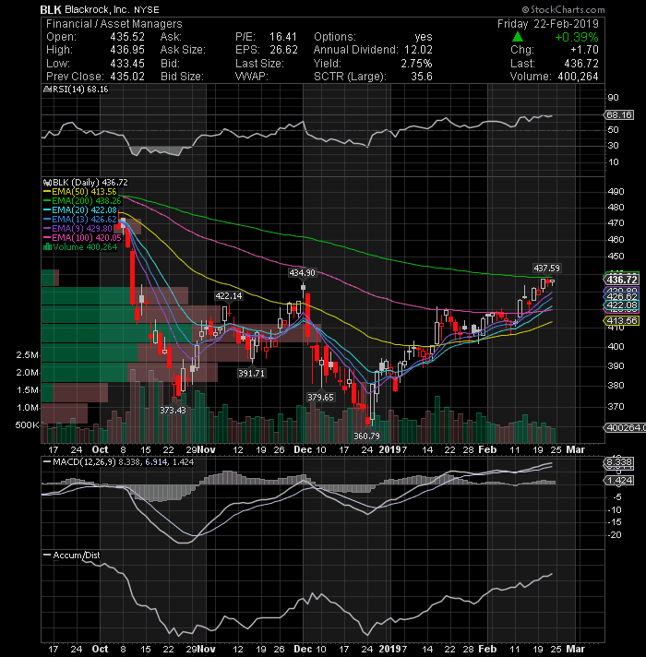The height and width of the screenshot is (657, 646).
Task: Click the 1.424 MACD histogram axis tag
Action: pos(618,480)
